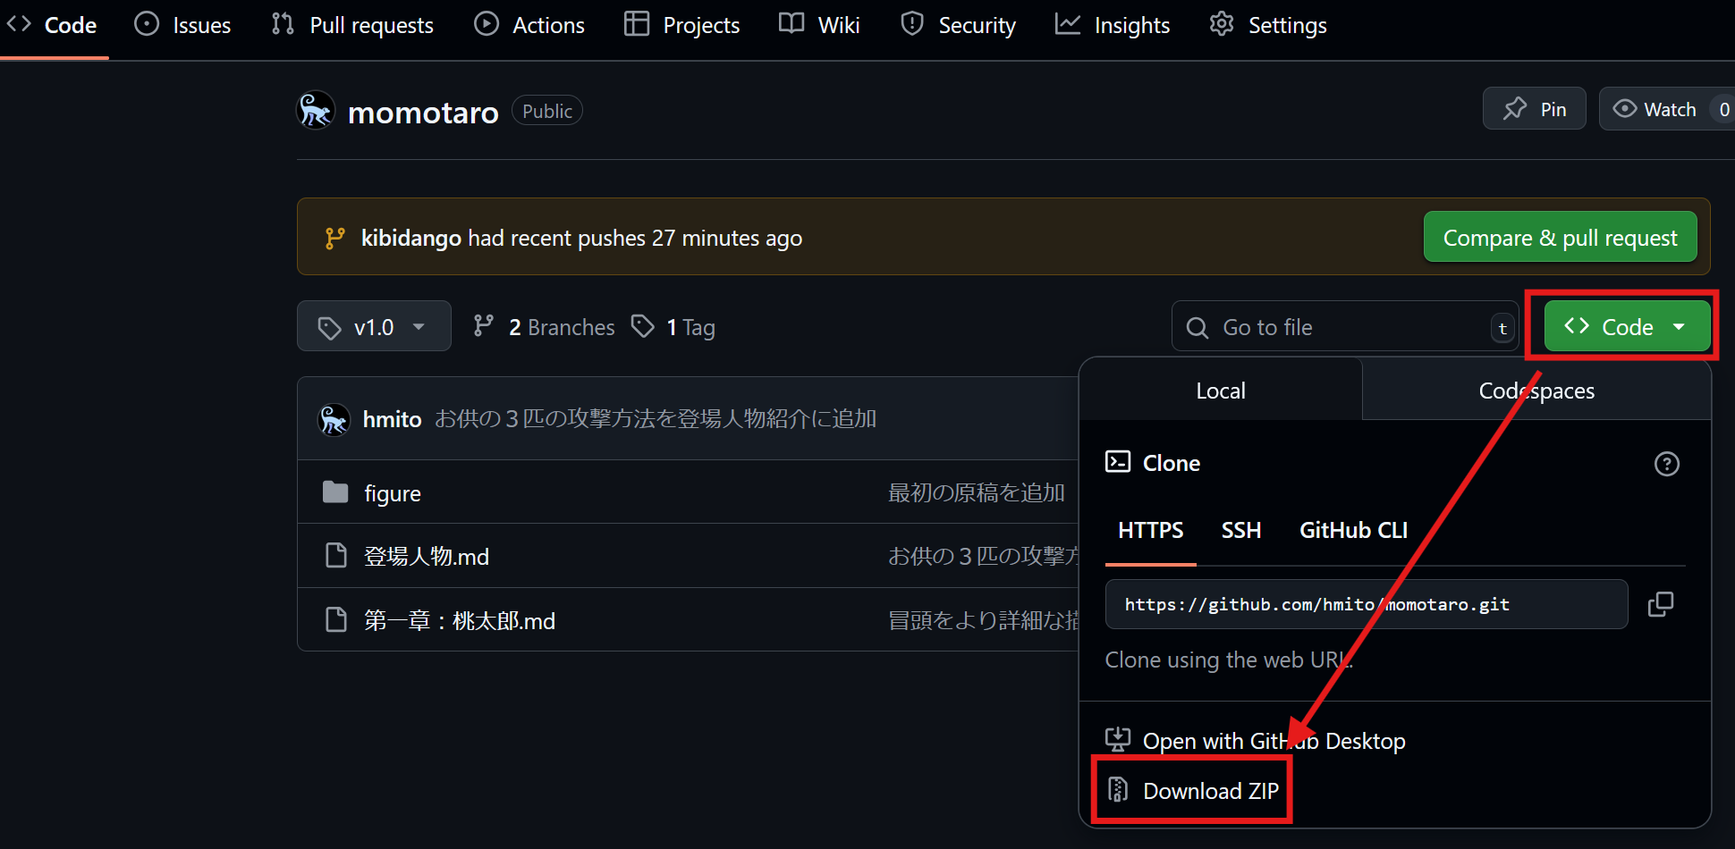This screenshot has width=1735, height=849.
Task: Select the Local tab in clone panel
Action: pyautogui.click(x=1221, y=391)
